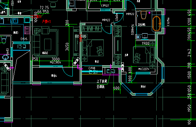Select the coffee table rectangle on the rug
The width and height of the screenshot is (196, 127).
48,44
